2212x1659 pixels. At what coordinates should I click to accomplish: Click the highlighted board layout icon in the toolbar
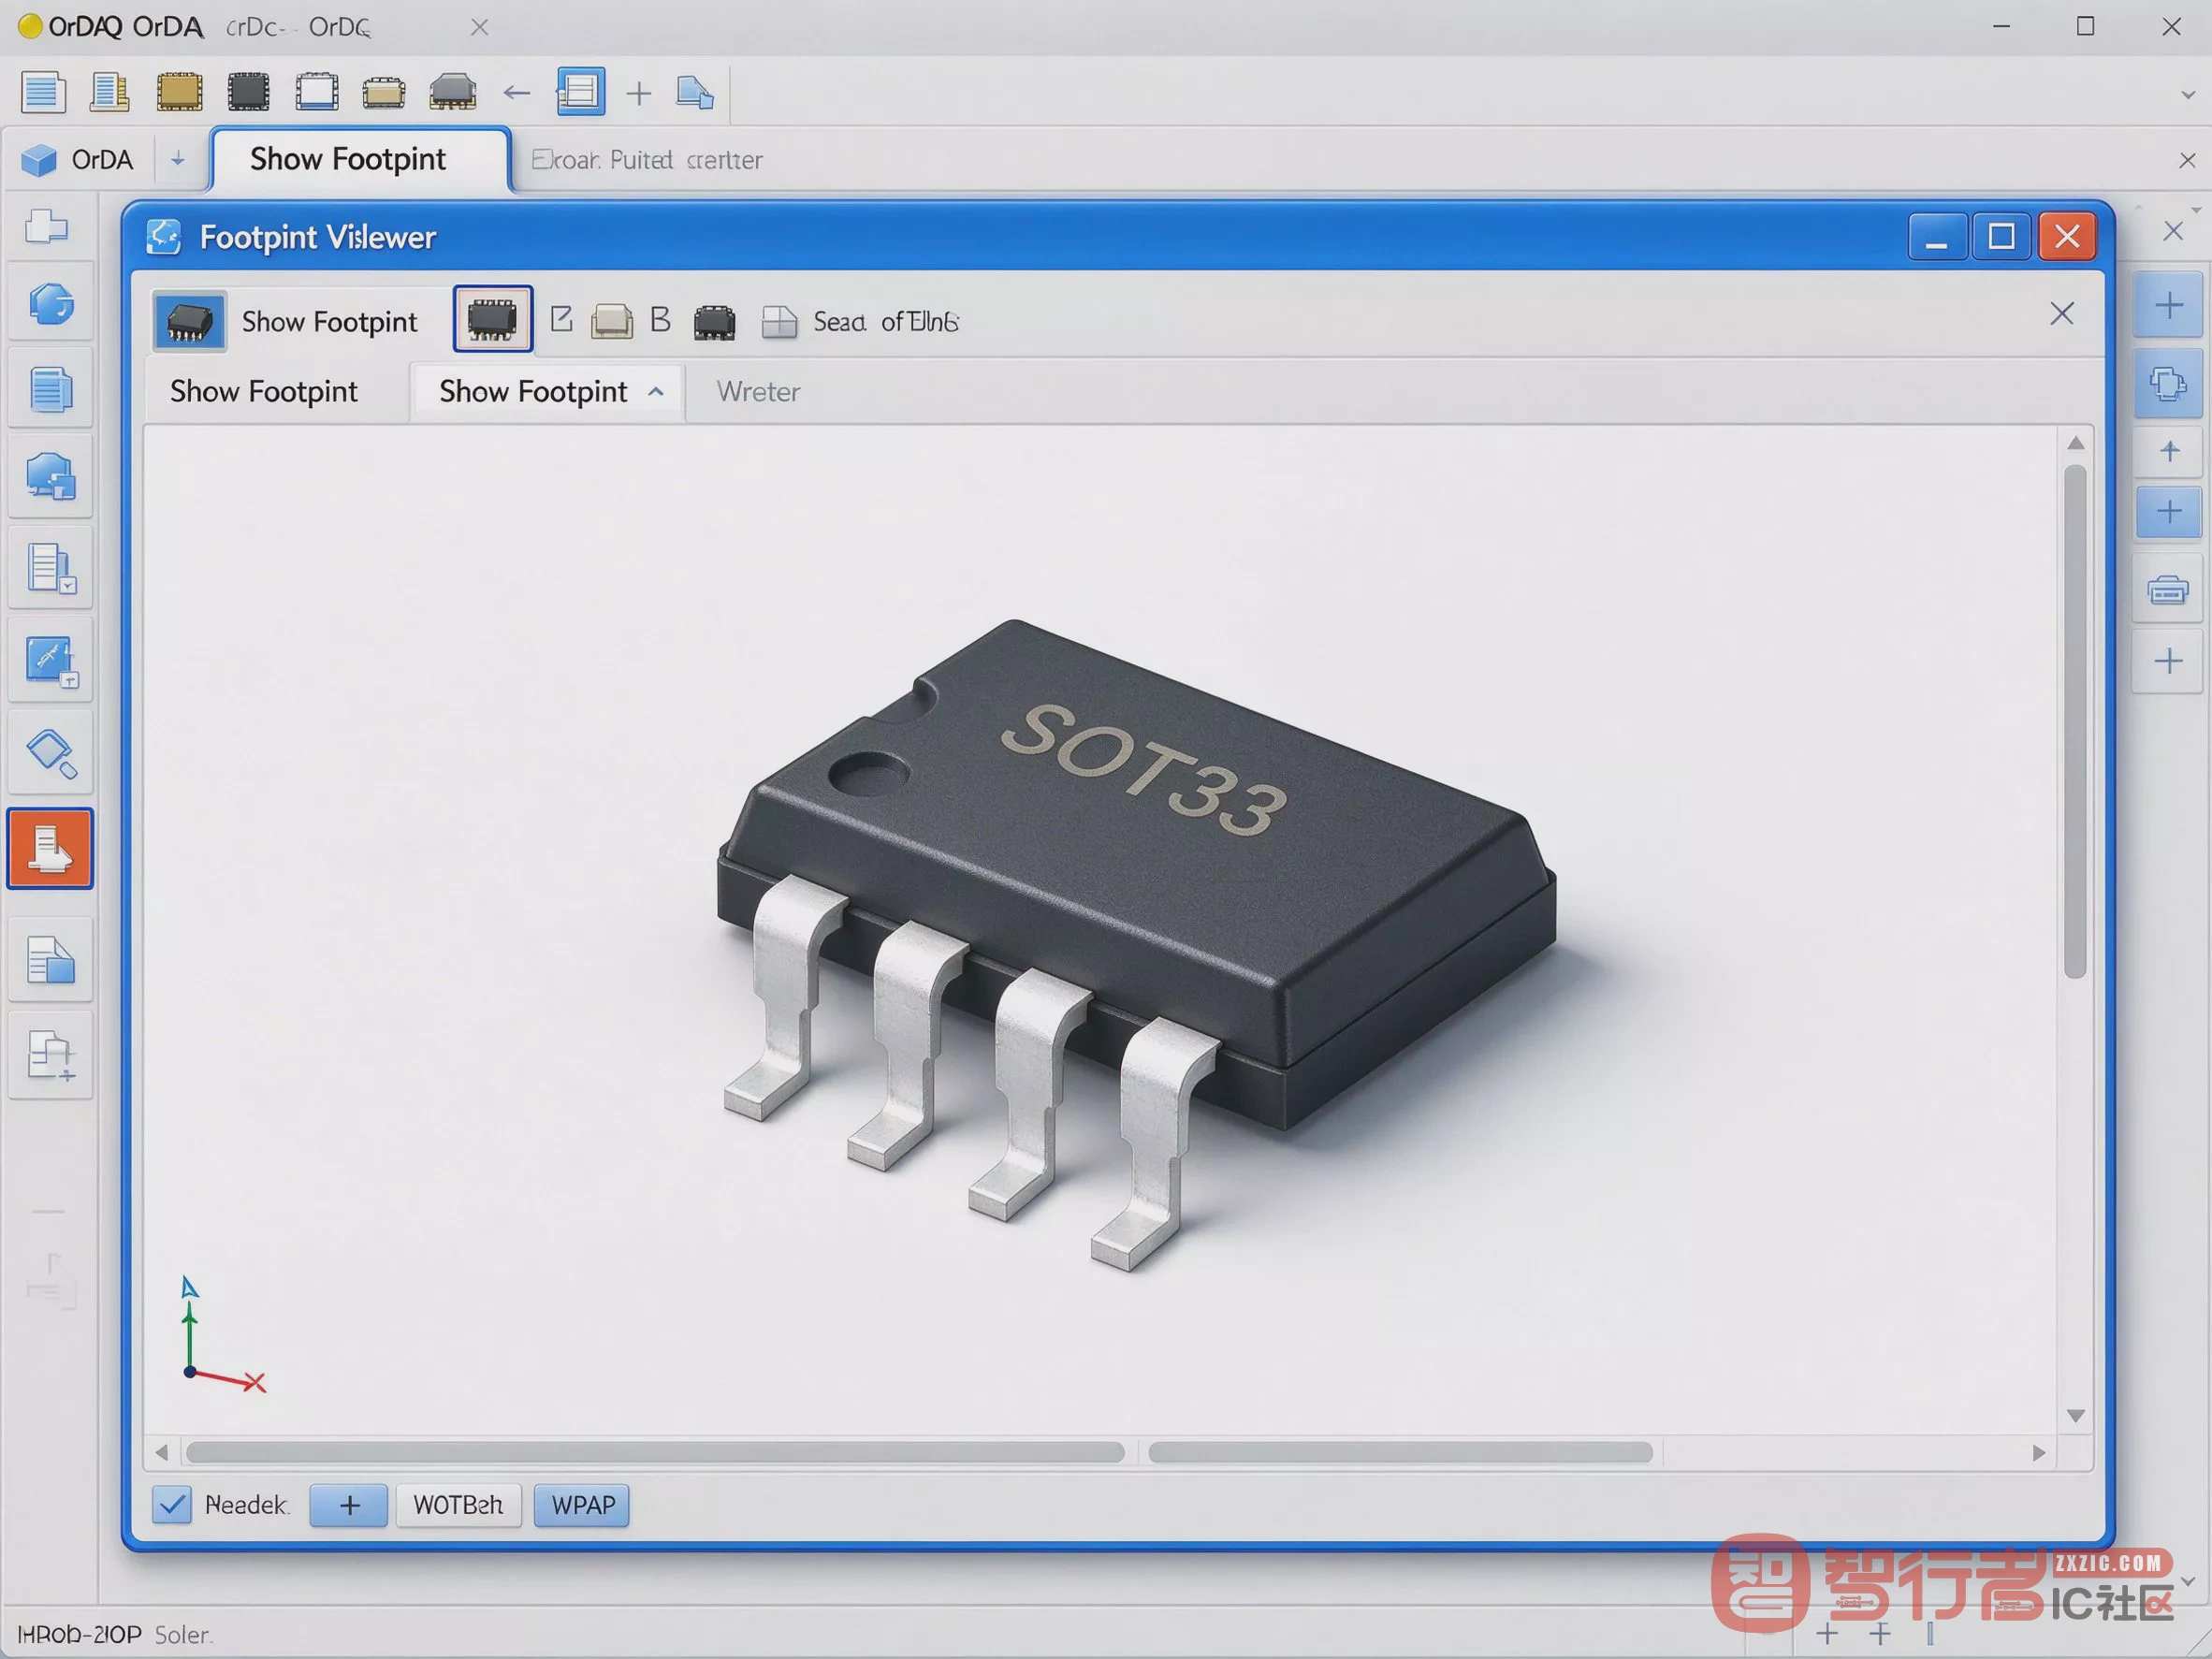tap(580, 92)
